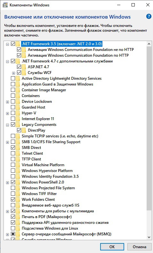The width and height of the screenshot is (153, 253).
Task: Select Поддержка API удаленного разностного сжатия
Action: point(65,223)
